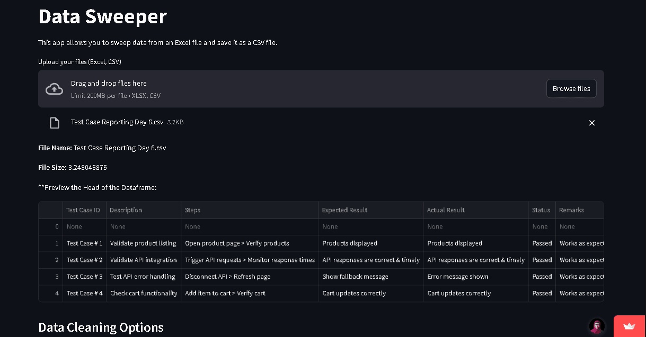The height and width of the screenshot is (337, 646).
Task: Click the Browse files button
Action: tap(571, 89)
